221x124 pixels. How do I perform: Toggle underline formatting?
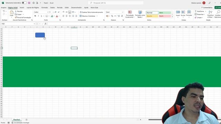point(41,16)
